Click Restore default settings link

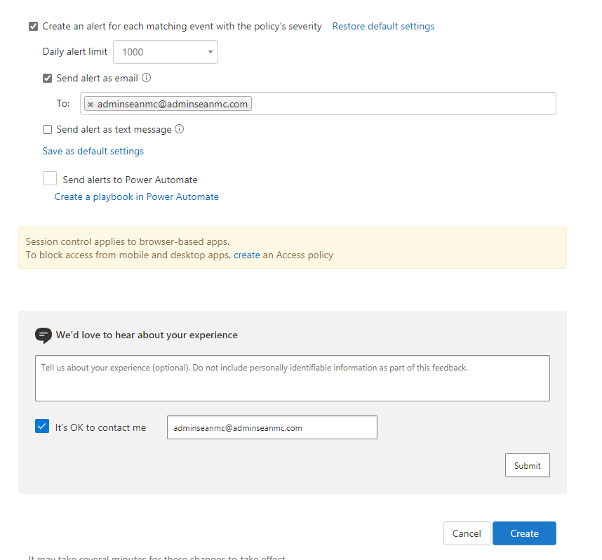point(383,27)
